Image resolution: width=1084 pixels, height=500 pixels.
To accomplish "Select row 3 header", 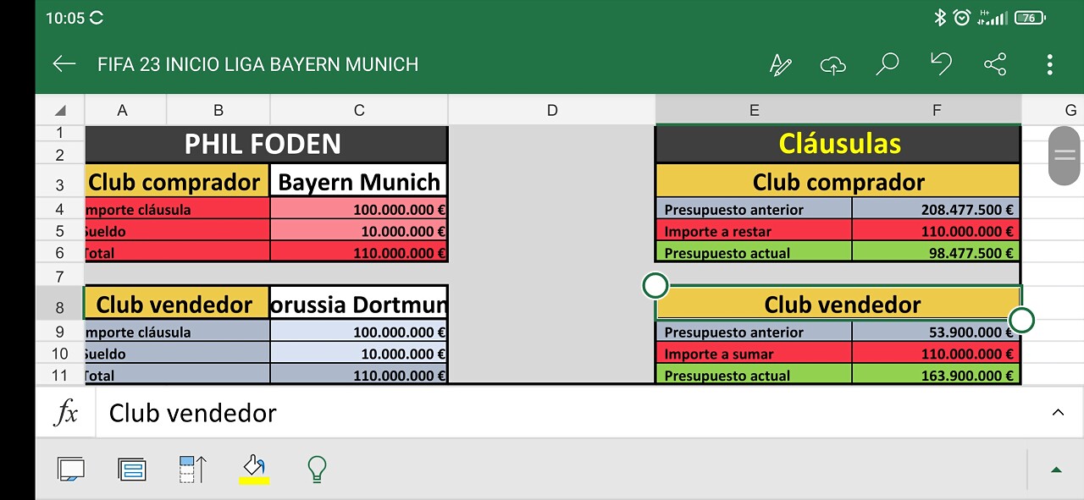I will point(60,182).
